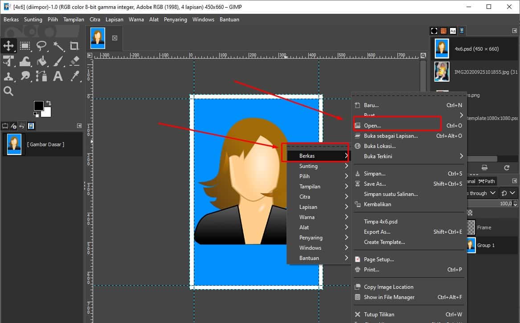Screen dimensions: 520x323
Task: Open the Penyaring menu in the menu bar
Action: tap(176, 20)
